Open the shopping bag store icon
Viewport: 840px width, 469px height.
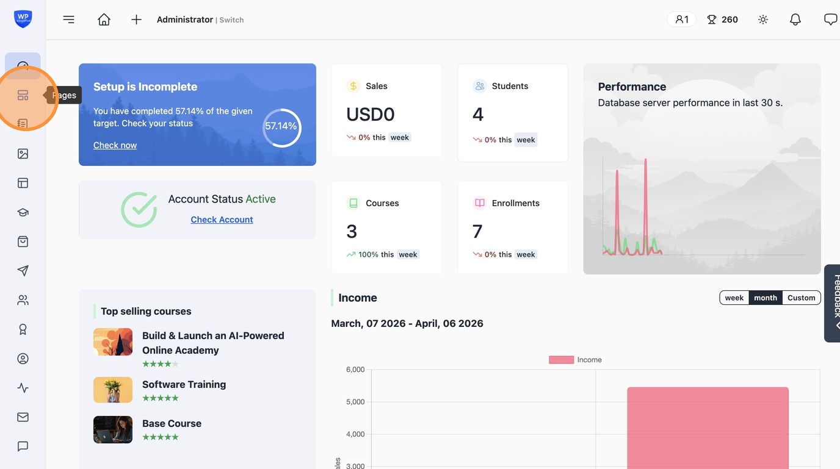coord(23,242)
